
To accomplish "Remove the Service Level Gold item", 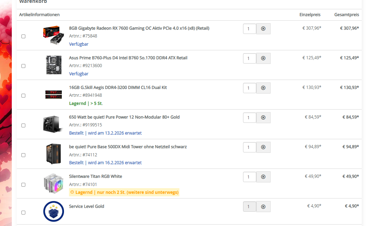I will point(263,207).
